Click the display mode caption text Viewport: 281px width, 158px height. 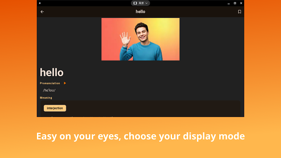[140, 136]
